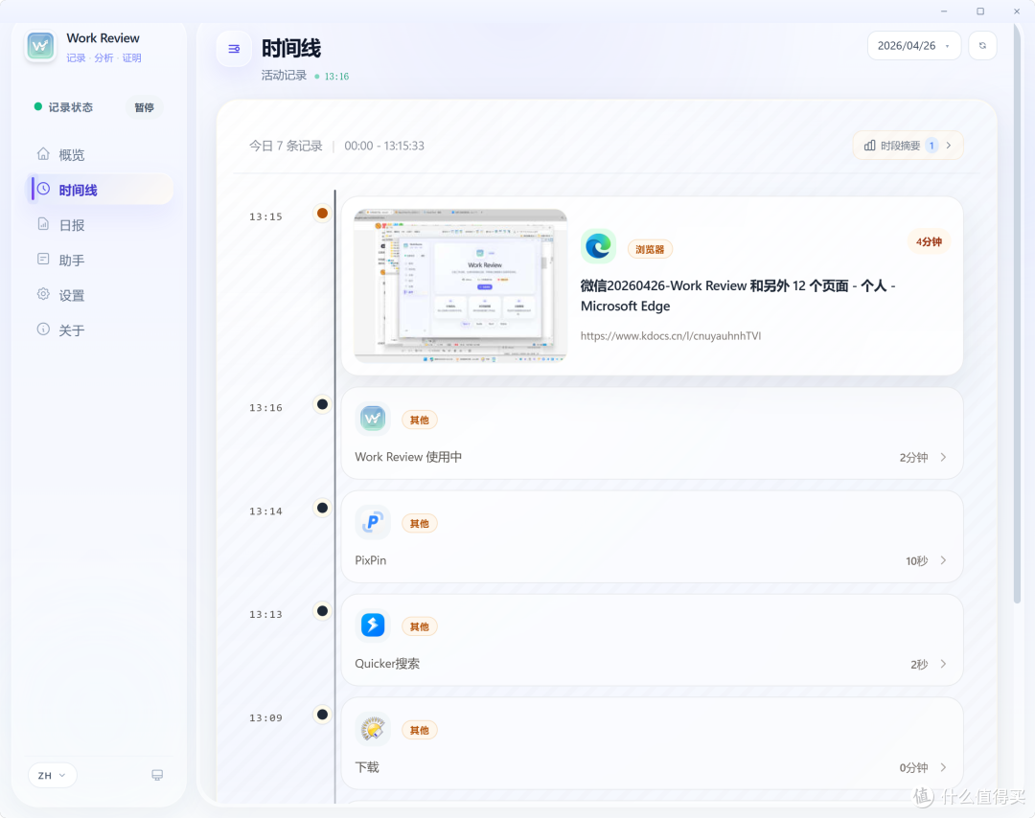
Task: Open 设置 settings page
Action: tap(99, 296)
